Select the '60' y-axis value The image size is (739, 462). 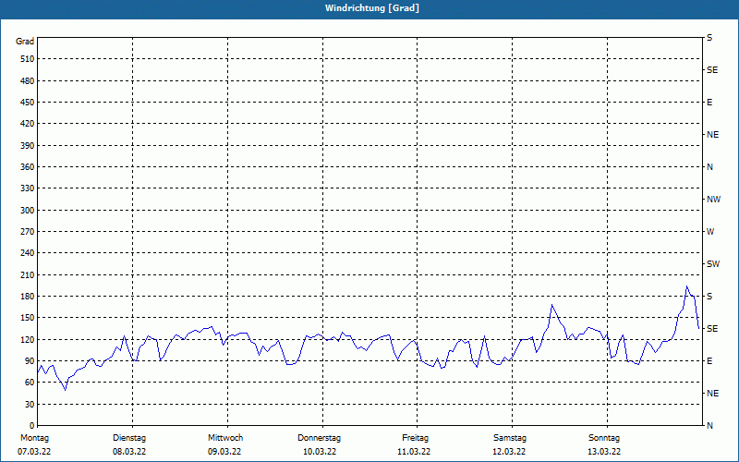click(30, 383)
